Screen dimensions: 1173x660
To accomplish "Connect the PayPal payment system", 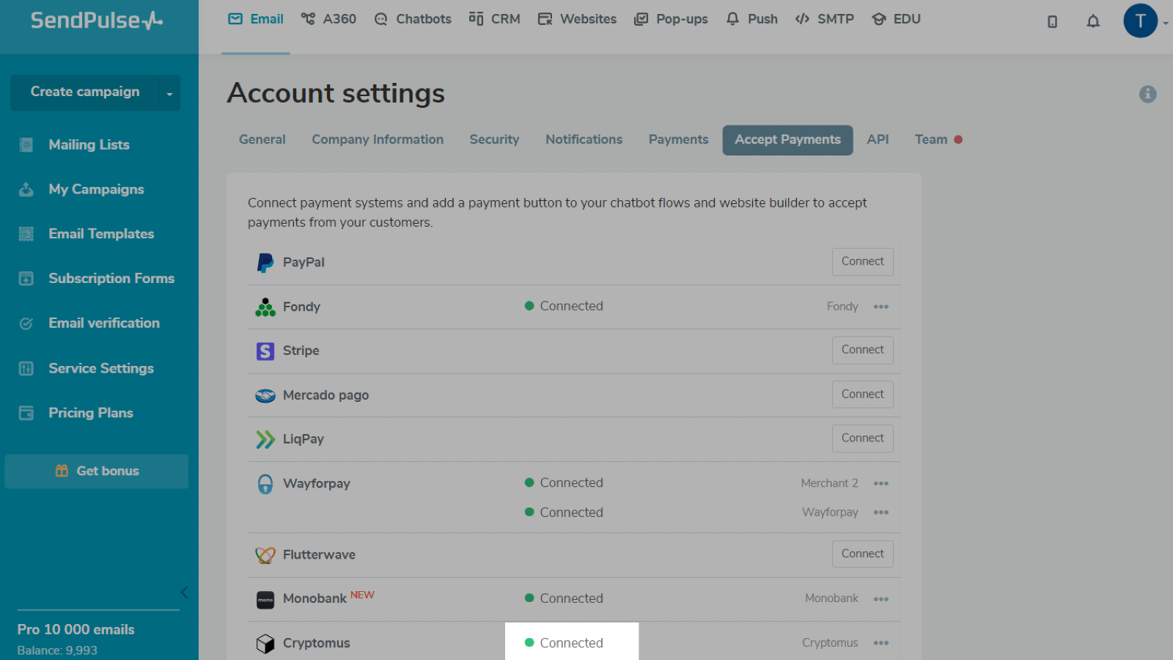I will click(862, 262).
